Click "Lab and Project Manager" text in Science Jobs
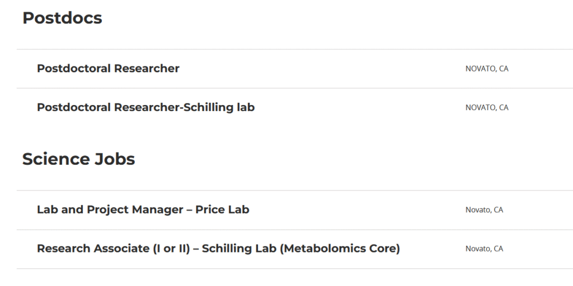573x286 pixels. pyautogui.click(x=110, y=210)
